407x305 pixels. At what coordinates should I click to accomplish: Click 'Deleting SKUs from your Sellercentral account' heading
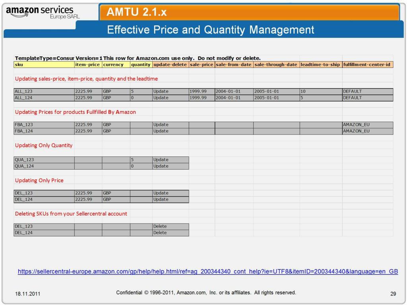[71, 214]
